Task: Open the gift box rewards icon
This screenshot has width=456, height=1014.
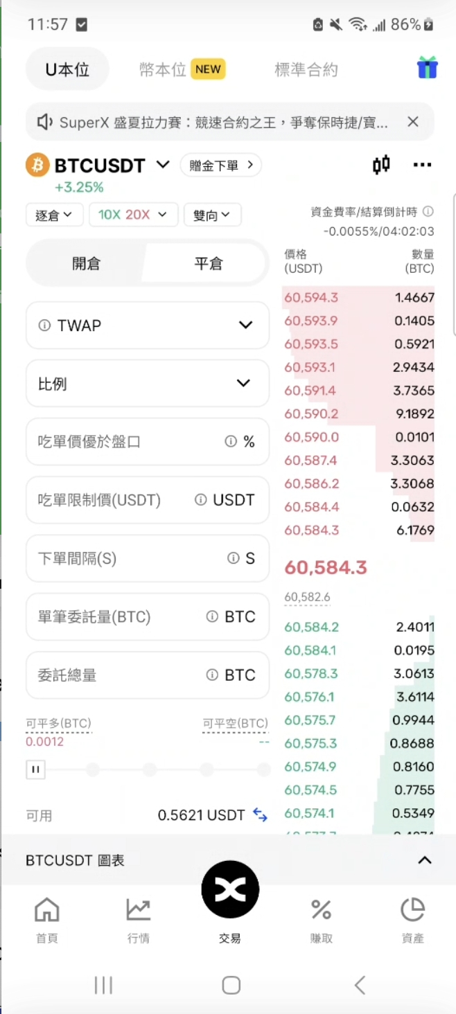Action: point(427,68)
